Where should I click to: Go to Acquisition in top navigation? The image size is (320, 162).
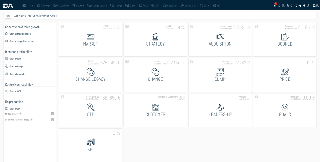pyautogui.click(x=61, y=5)
